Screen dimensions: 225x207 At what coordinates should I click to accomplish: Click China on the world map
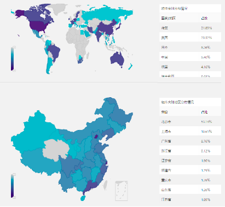pos(107,28)
